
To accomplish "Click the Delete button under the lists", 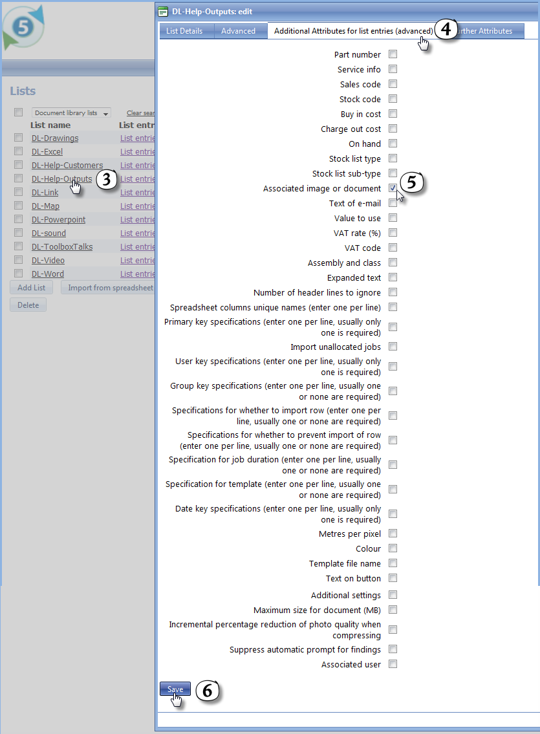I will pyautogui.click(x=28, y=305).
